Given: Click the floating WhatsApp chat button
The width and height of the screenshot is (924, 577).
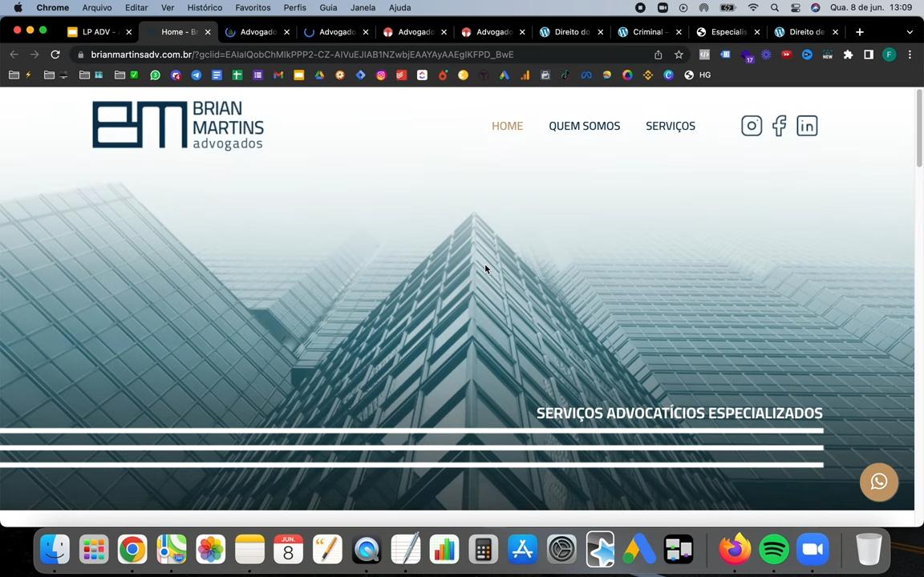Looking at the screenshot, I should [878, 482].
